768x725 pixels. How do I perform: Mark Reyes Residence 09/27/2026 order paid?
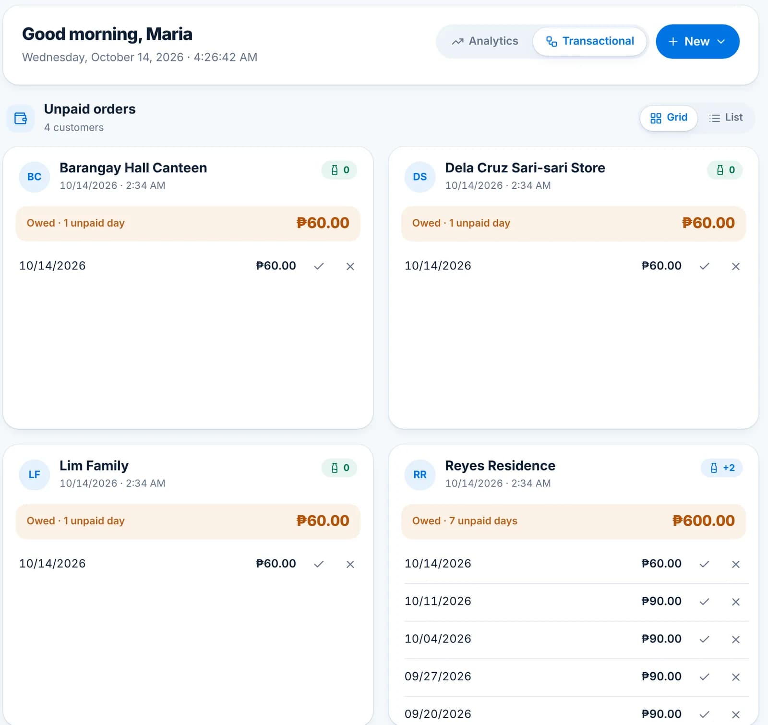coord(704,677)
